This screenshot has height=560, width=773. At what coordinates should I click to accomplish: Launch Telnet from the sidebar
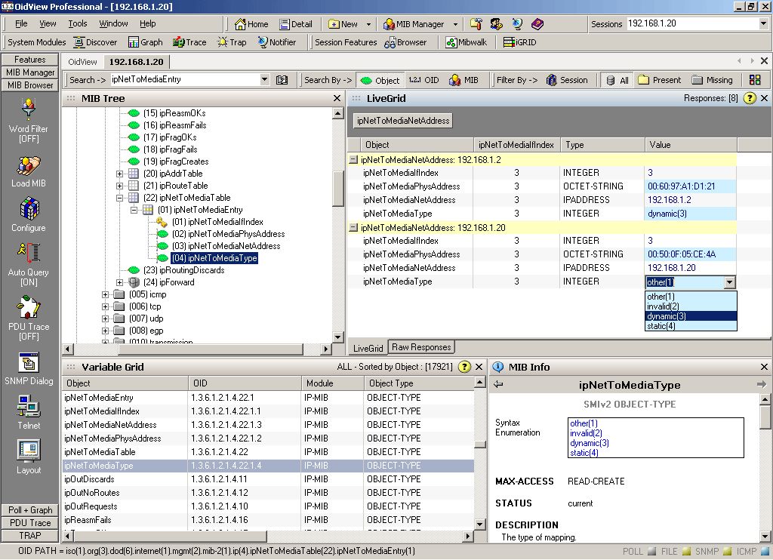pos(29,408)
